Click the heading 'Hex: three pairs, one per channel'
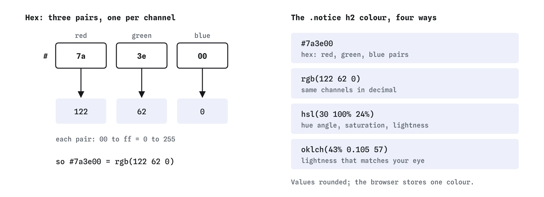 100,18
